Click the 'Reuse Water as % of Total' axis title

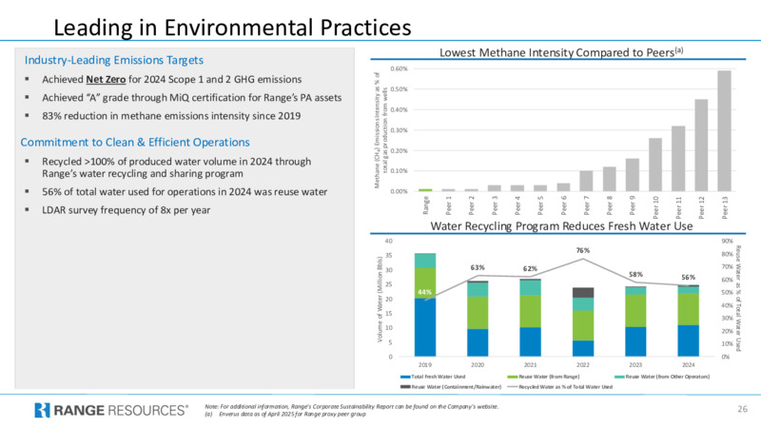[x=738, y=298]
